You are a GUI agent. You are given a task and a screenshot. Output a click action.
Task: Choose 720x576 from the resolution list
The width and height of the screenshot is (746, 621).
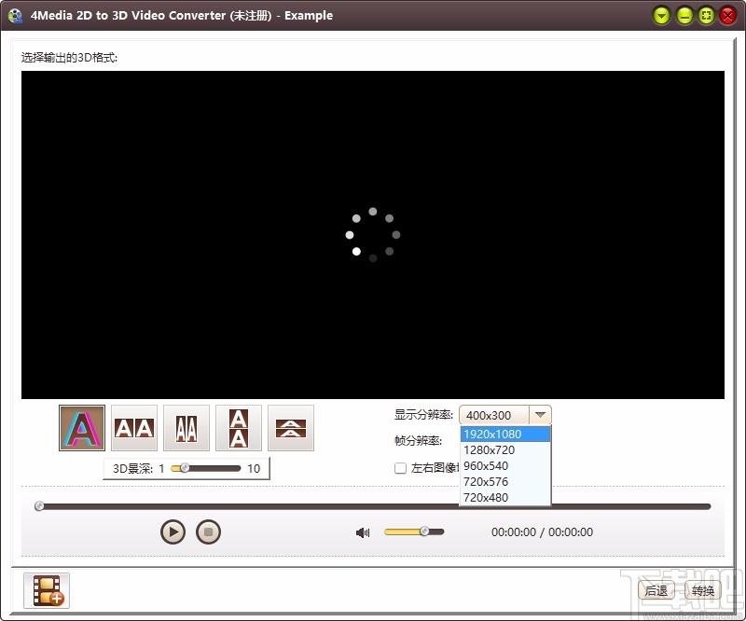click(505, 481)
